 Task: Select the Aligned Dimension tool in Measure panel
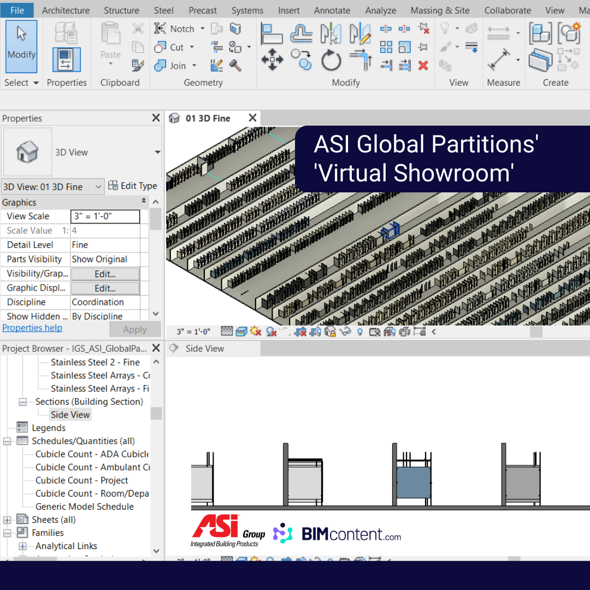pos(498,32)
